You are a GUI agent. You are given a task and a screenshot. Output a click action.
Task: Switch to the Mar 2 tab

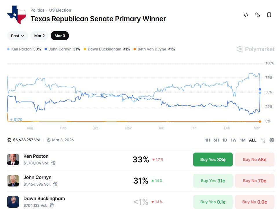(x=39, y=36)
